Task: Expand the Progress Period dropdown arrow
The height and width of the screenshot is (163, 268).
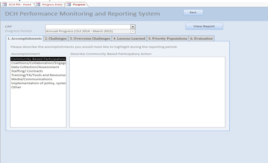Action: 133,31
